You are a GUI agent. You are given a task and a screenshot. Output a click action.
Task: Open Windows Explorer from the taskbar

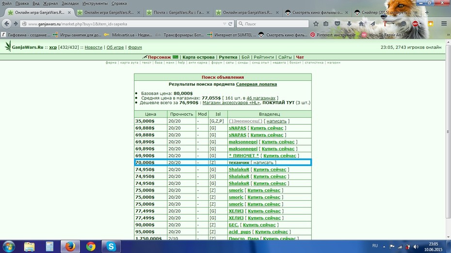(x=29, y=246)
